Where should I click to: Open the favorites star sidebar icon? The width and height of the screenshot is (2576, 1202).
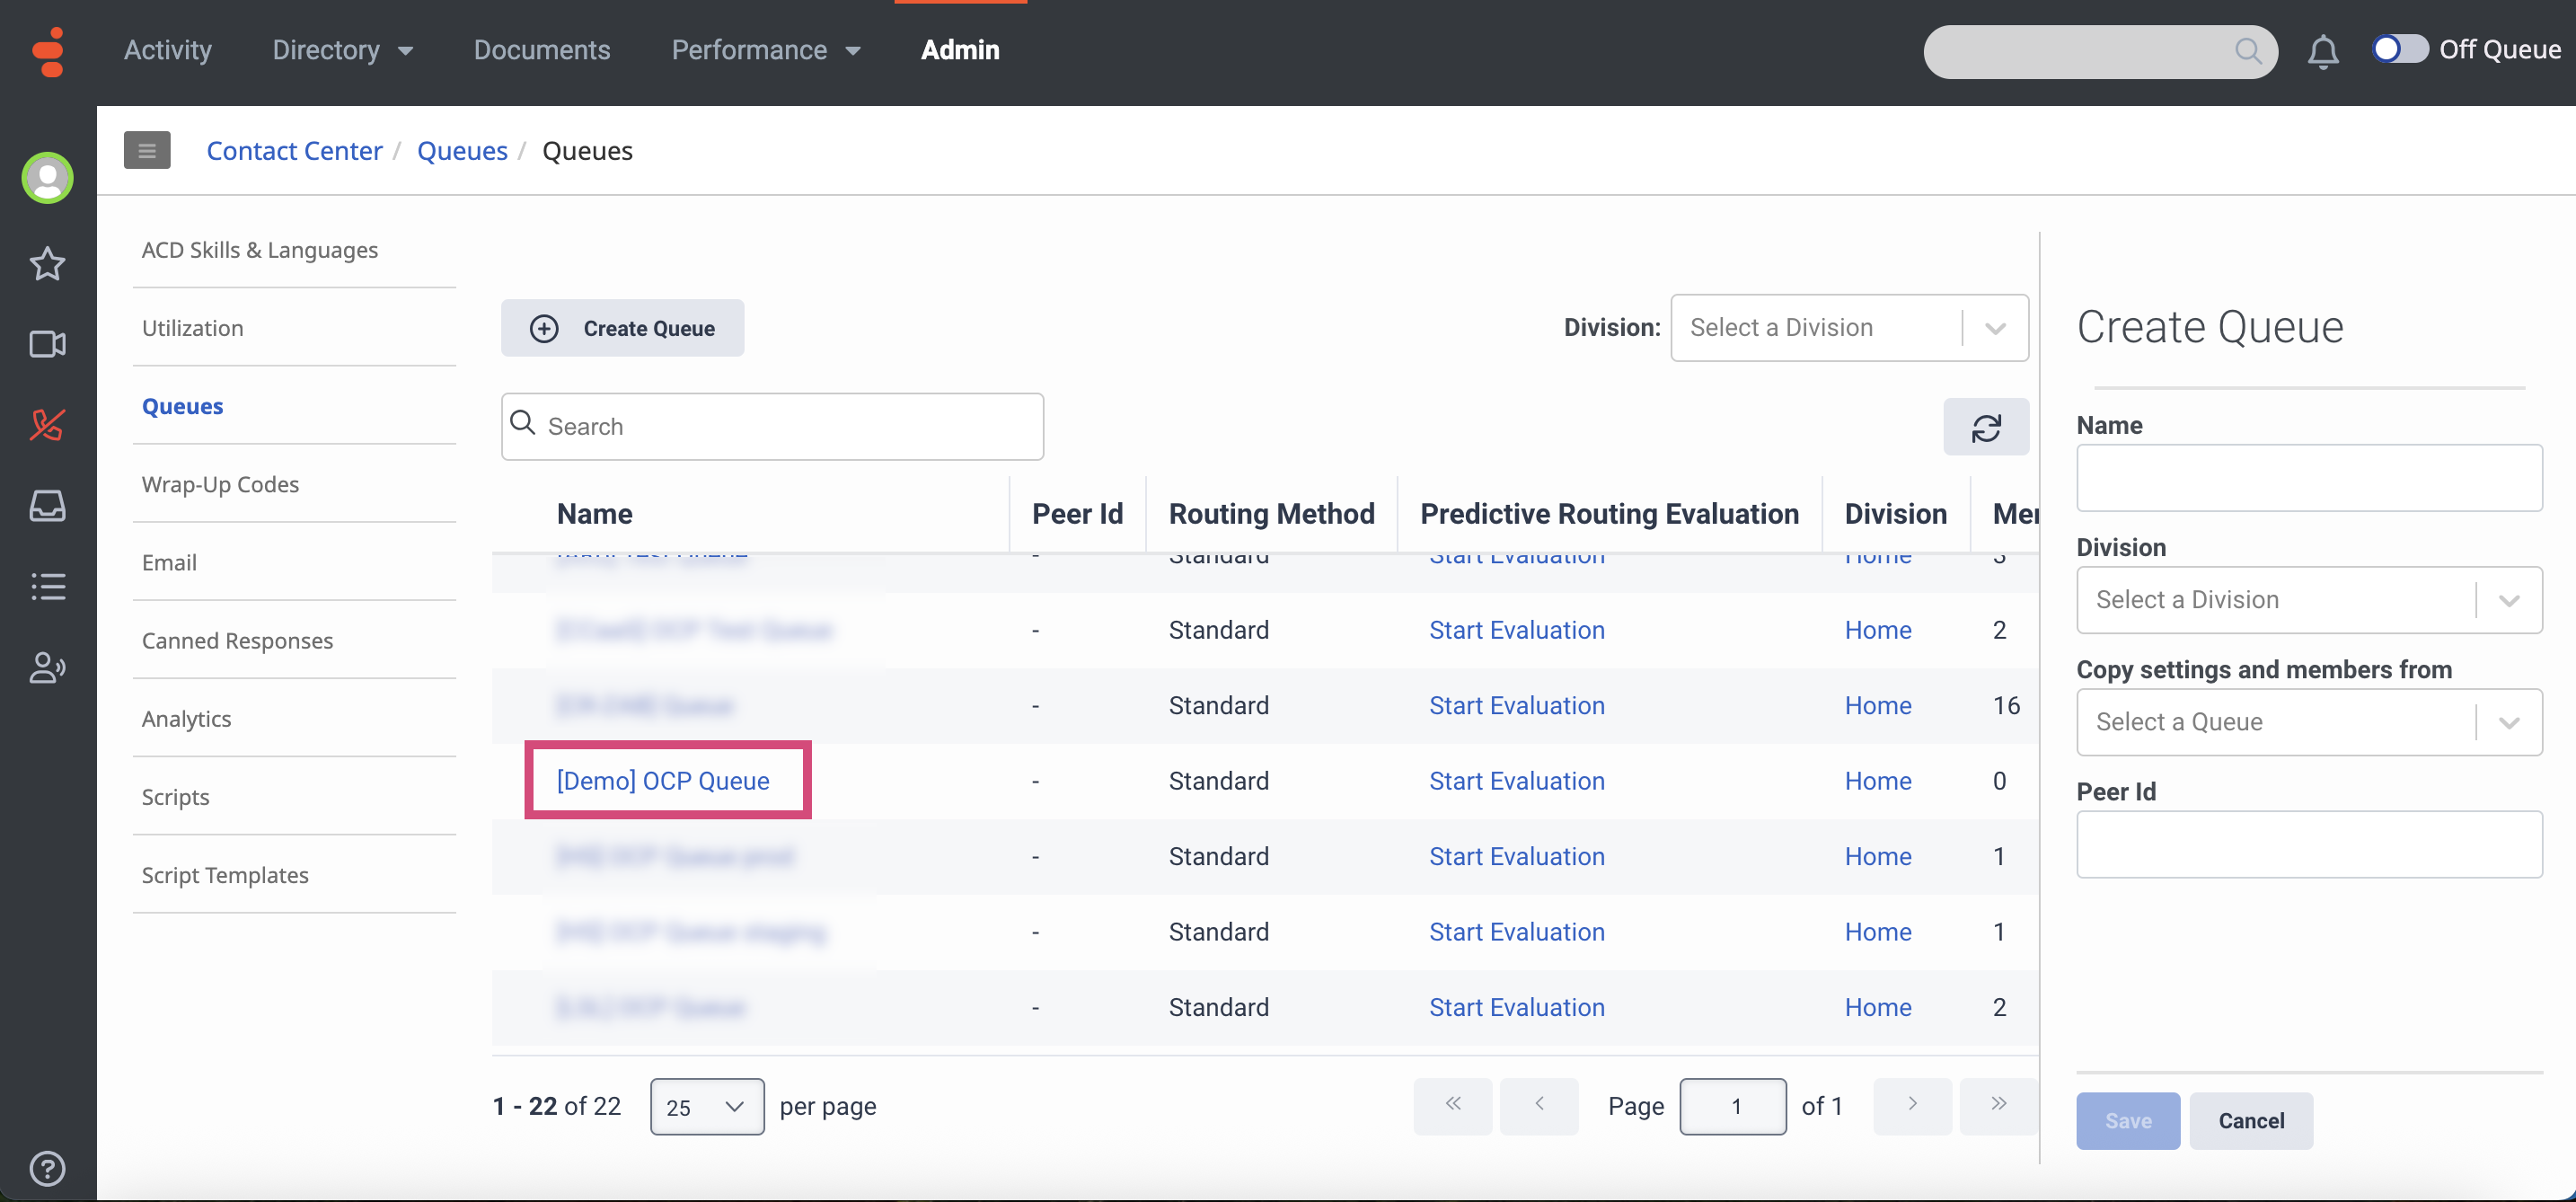(x=47, y=264)
